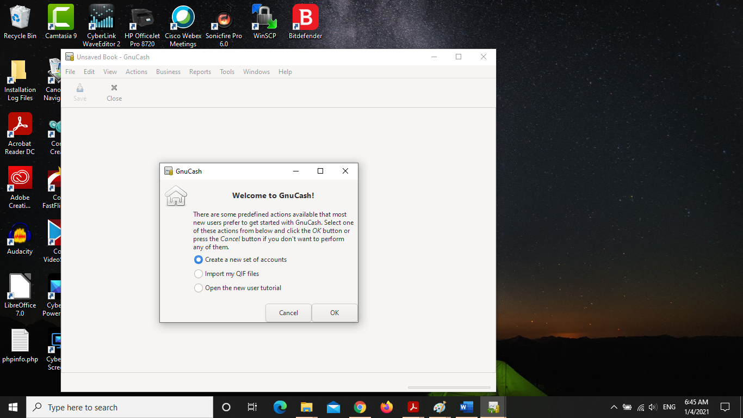Open Bitdefender desktop shortcut
Screen dimensions: 743x418
point(305,22)
